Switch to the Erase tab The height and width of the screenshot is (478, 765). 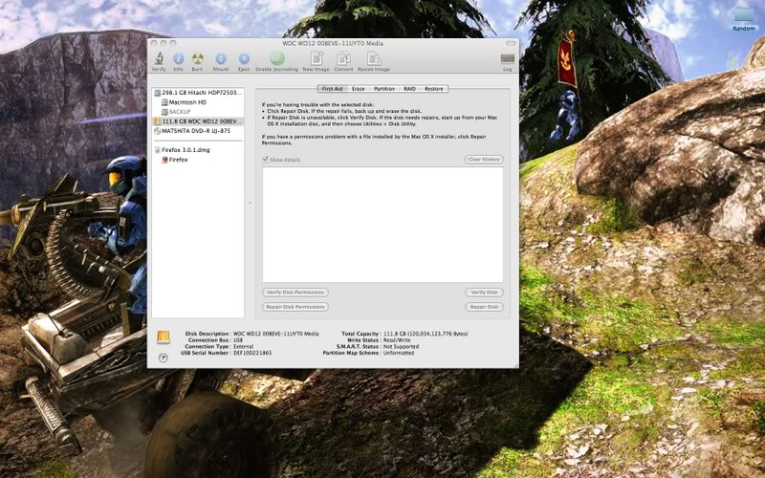(x=359, y=89)
